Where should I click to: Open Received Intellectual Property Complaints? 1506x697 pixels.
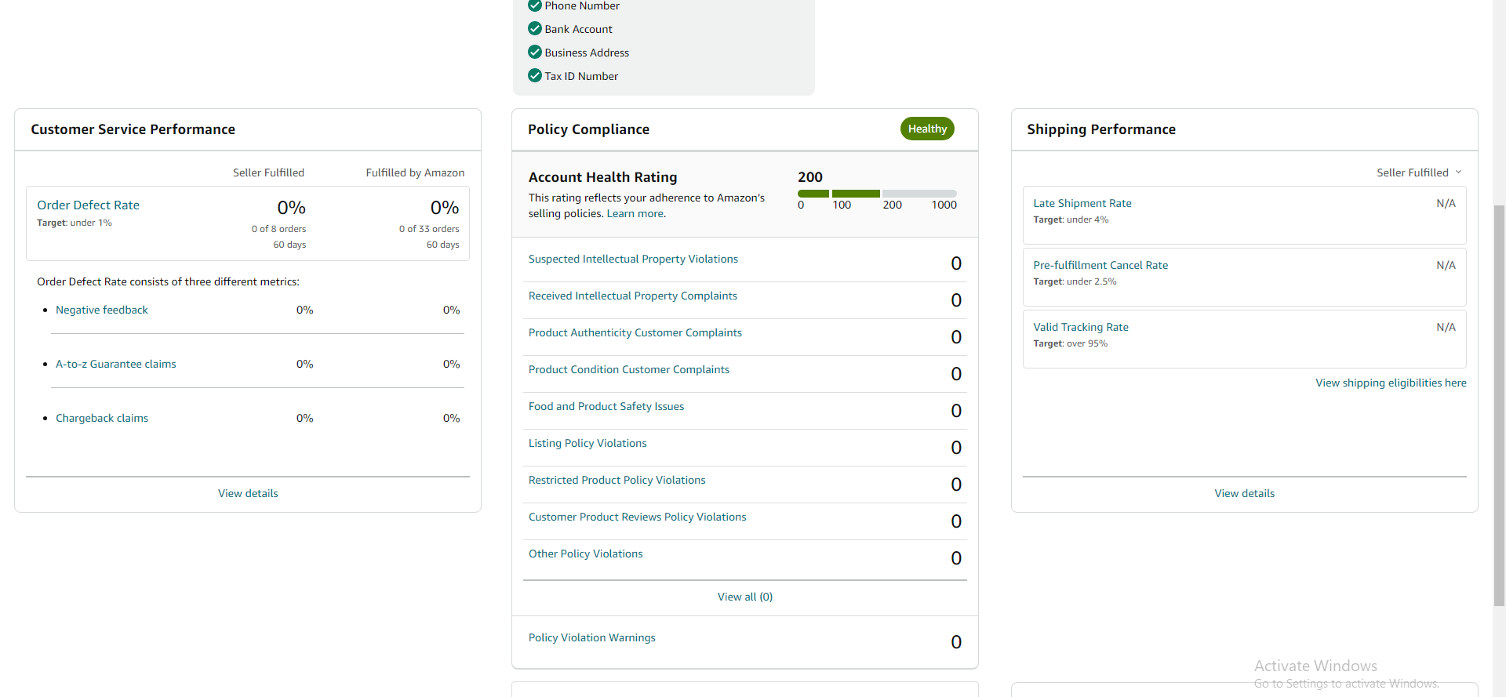pos(633,296)
